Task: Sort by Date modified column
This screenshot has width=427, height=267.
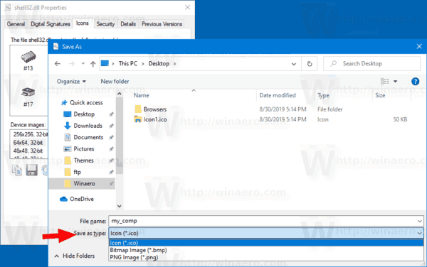Action: click(x=278, y=95)
